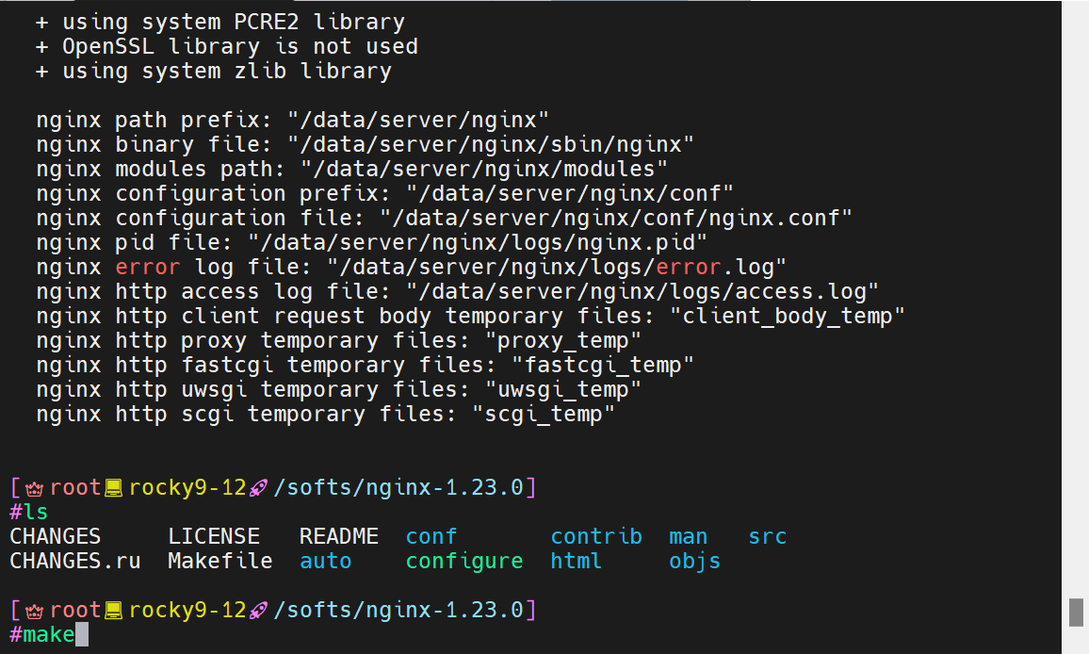Click the 'LICENSE' file name
The height and width of the screenshot is (654, 1089).
[213, 536]
